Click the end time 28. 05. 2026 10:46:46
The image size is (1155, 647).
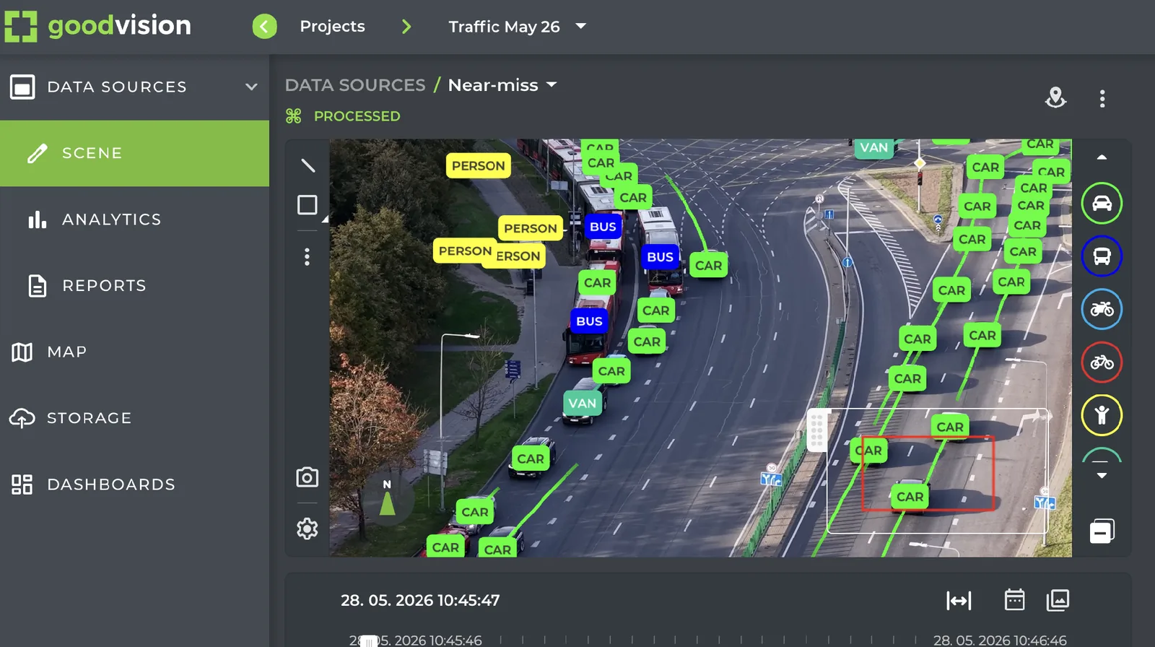point(1000,641)
